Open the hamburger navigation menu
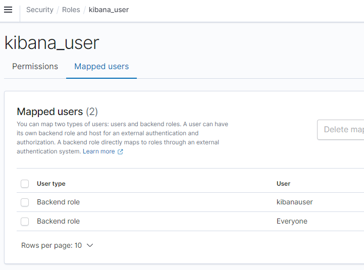This screenshot has height=270, width=364. coord(8,10)
